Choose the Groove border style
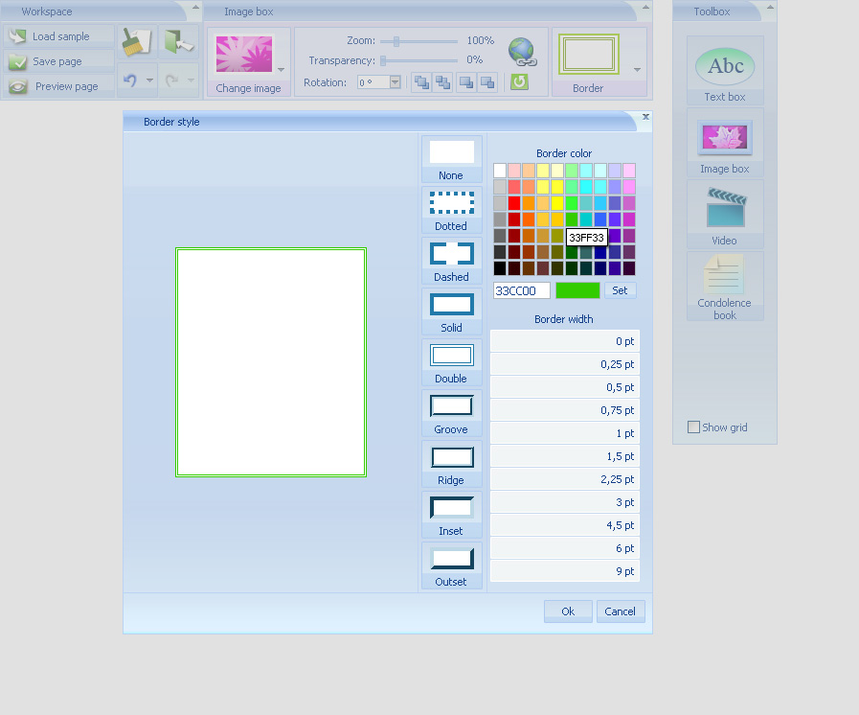 point(451,413)
